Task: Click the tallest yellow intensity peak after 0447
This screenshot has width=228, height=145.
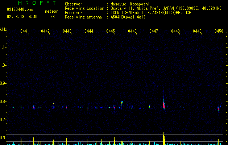Action: pos(164,138)
